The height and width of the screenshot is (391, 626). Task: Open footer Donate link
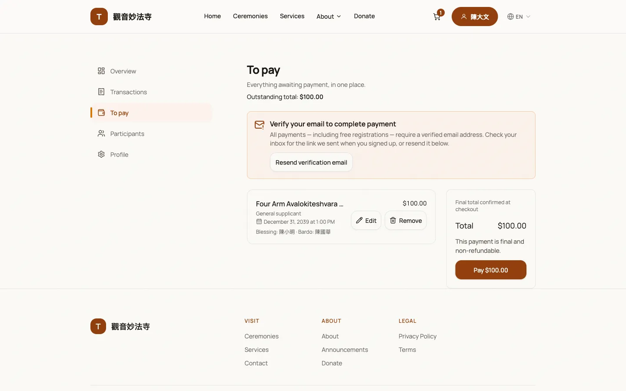[x=332, y=363]
